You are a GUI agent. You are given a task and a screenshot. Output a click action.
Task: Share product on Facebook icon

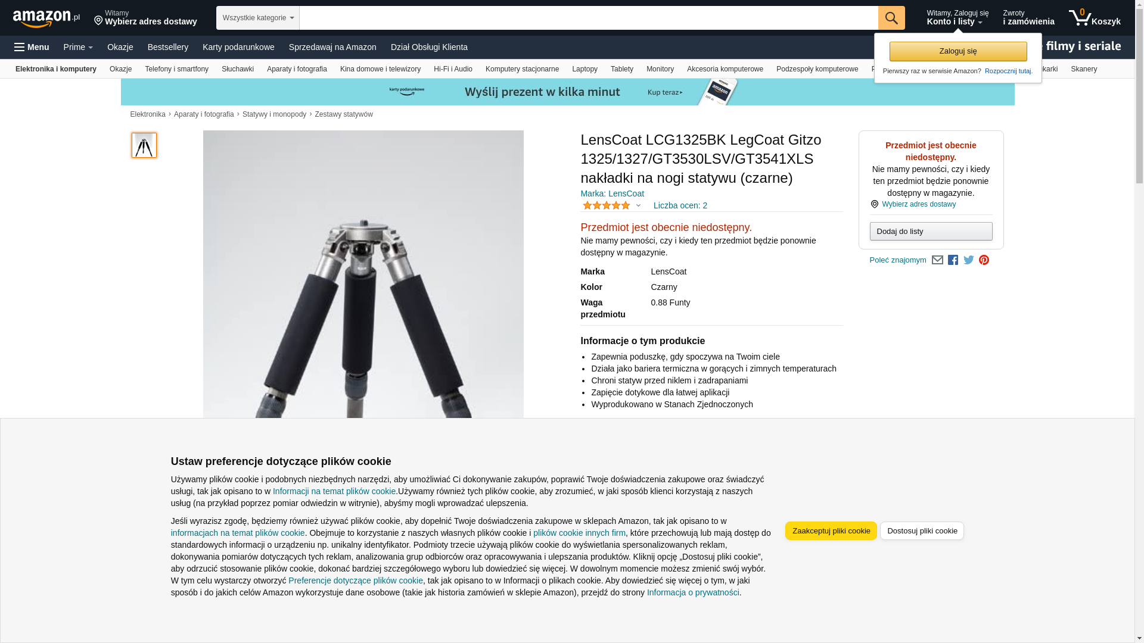tap(953, 260)
